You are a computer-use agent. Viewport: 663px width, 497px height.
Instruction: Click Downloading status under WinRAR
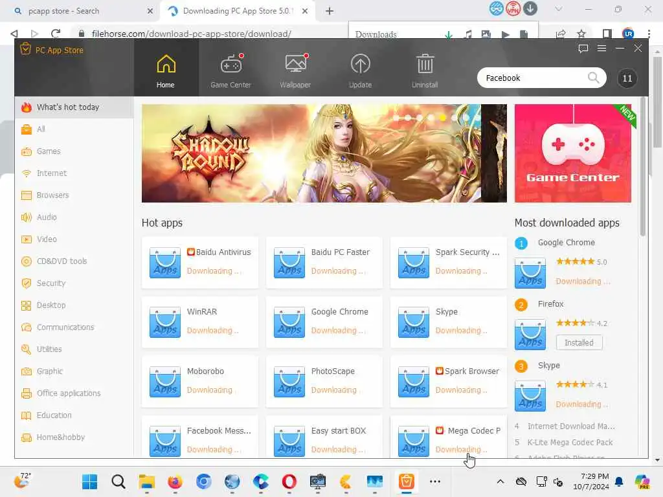click(212, 331)
